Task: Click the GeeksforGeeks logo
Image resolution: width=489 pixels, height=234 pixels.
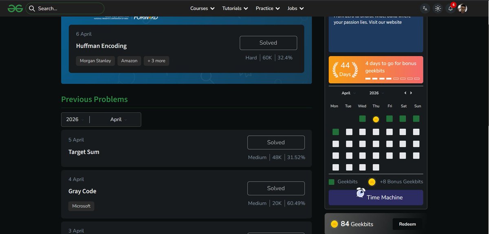Action: pos(15,8)
